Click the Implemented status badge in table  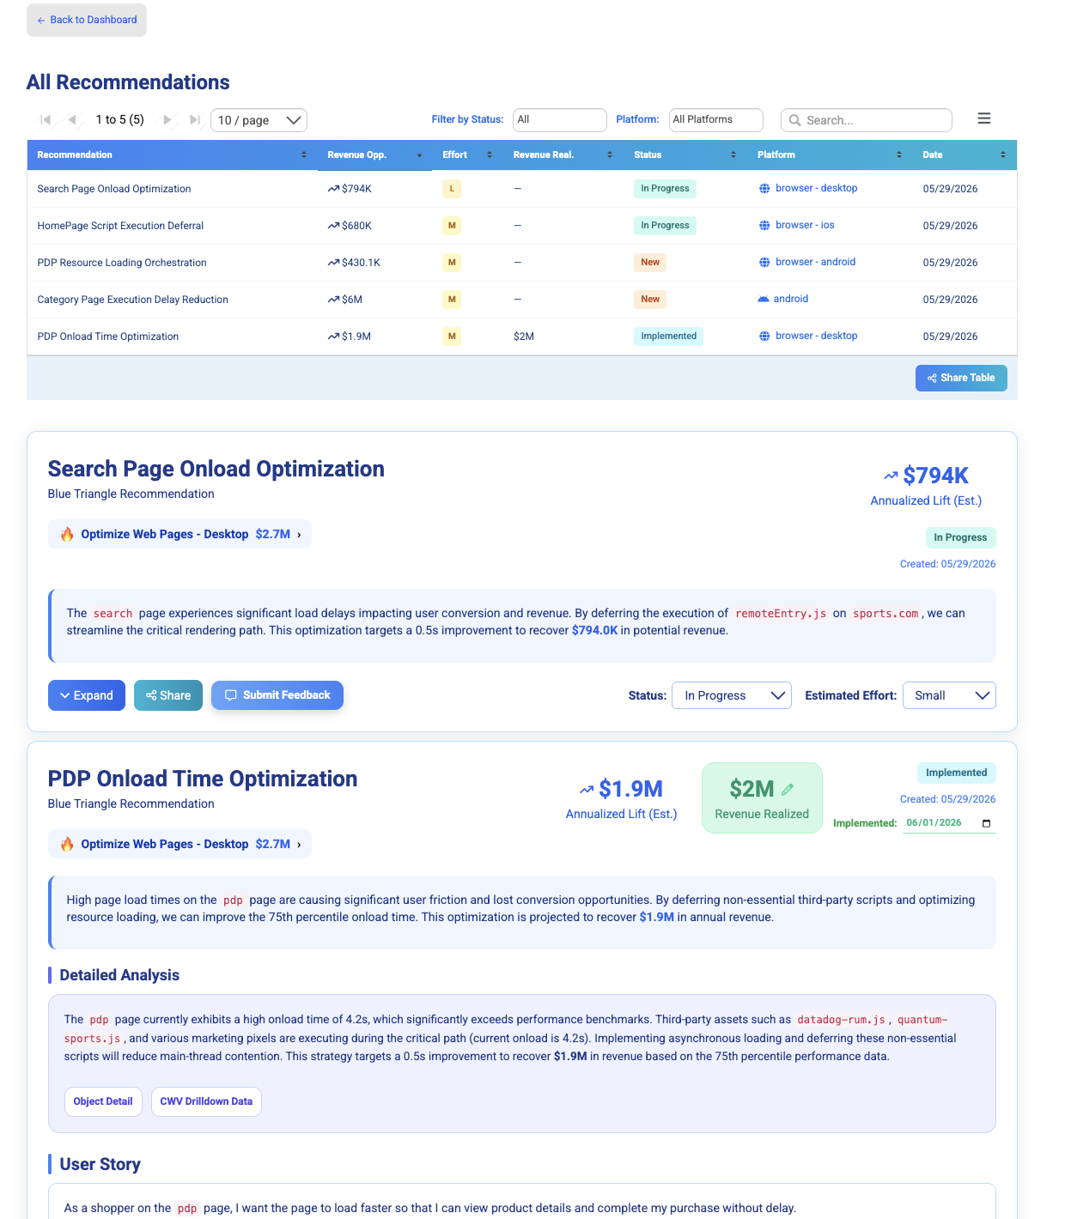(668, 337)
